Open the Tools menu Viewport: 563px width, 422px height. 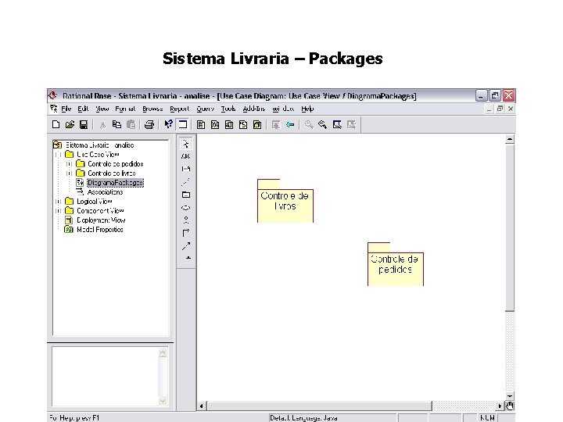pos(228,109)
